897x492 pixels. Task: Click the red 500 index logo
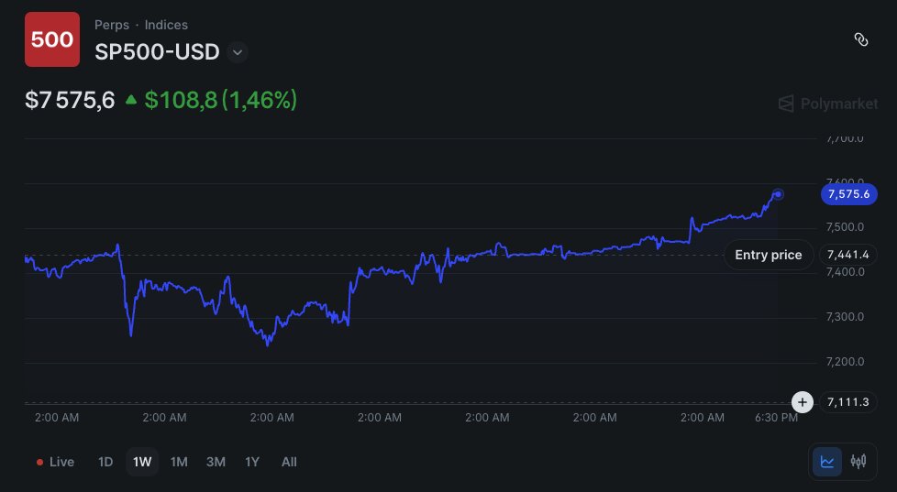52,39
